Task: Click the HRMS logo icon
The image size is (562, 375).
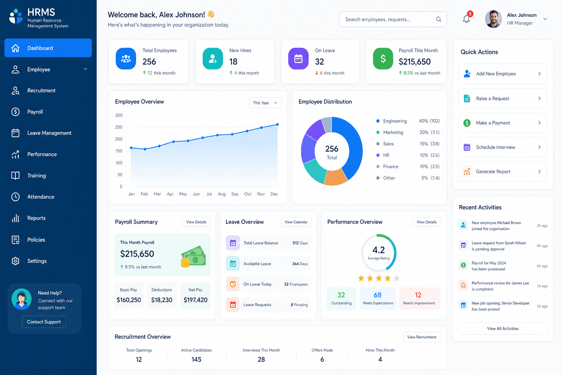Action: point(16,16)
